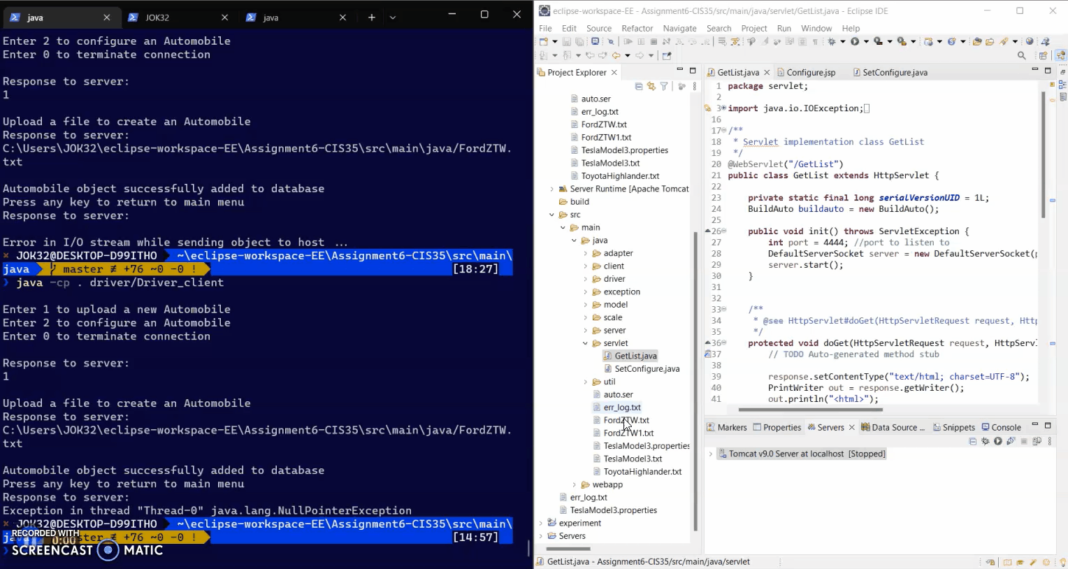Open the Refactor menu
This screenshot has height=569, width=1068.
click(x=637, y=28)
